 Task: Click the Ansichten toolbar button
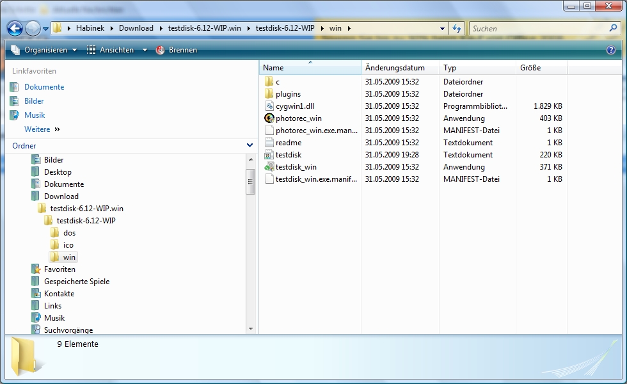pos(110,50)
